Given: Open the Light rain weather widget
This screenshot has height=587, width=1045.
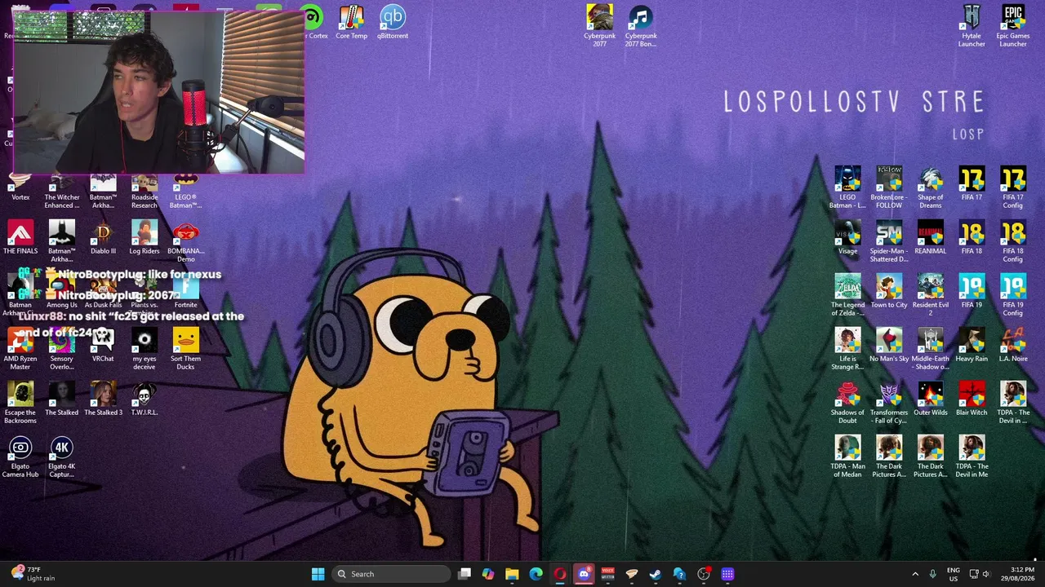Looking at the screenshot, I should point(33,574).
